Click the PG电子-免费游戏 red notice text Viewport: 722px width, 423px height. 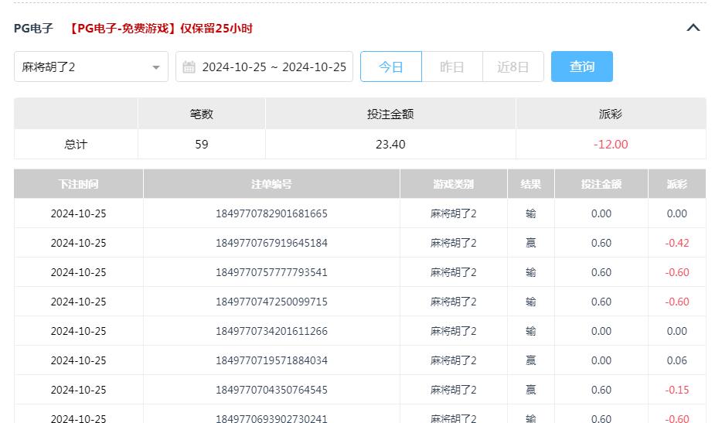pos(161,29)
